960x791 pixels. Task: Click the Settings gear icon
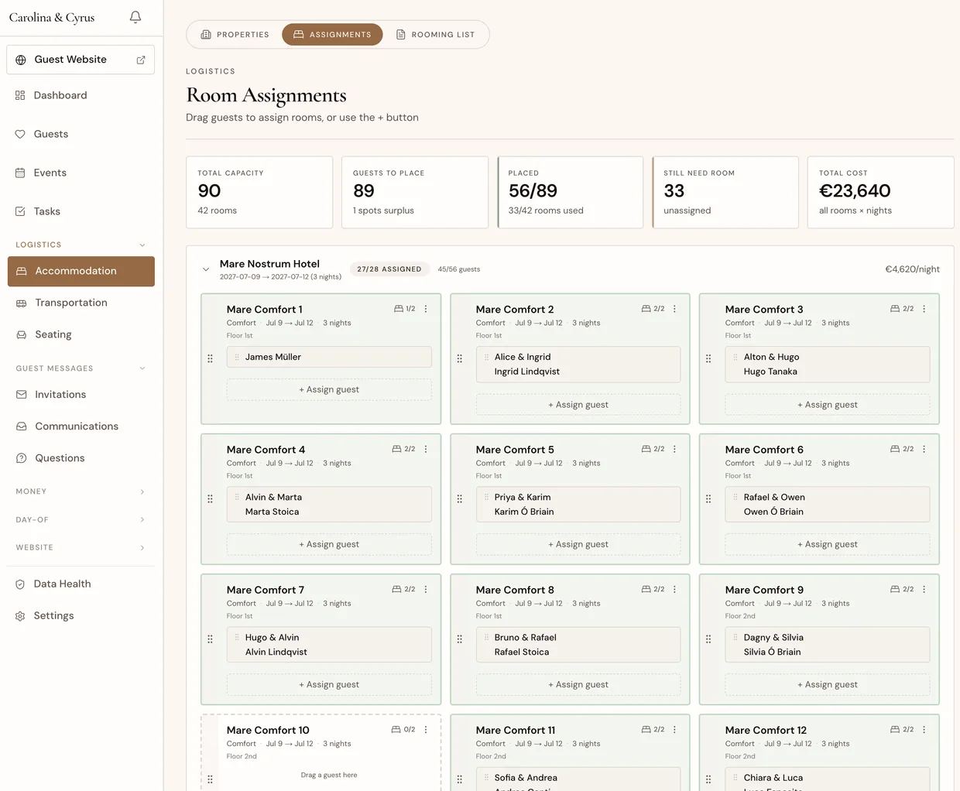[20, 616]
